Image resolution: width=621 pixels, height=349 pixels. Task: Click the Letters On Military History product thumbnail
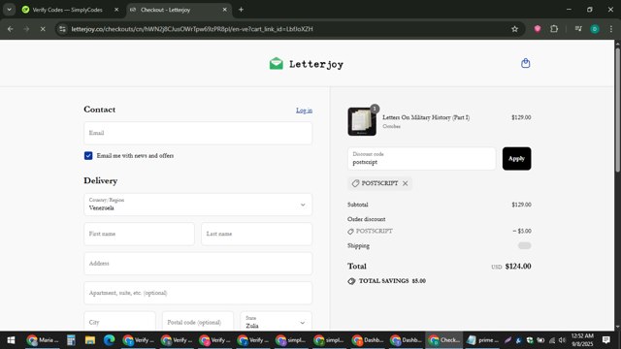[x=362, y=121]
